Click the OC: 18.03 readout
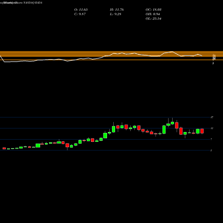 coord(153,10)
